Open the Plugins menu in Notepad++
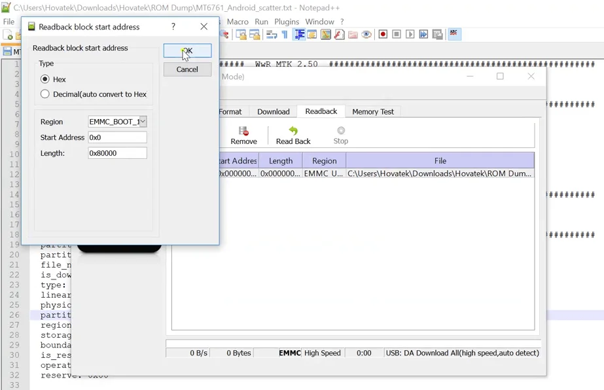Image resolution: width=604 pixels, height=390 pixels. (287, 22)
